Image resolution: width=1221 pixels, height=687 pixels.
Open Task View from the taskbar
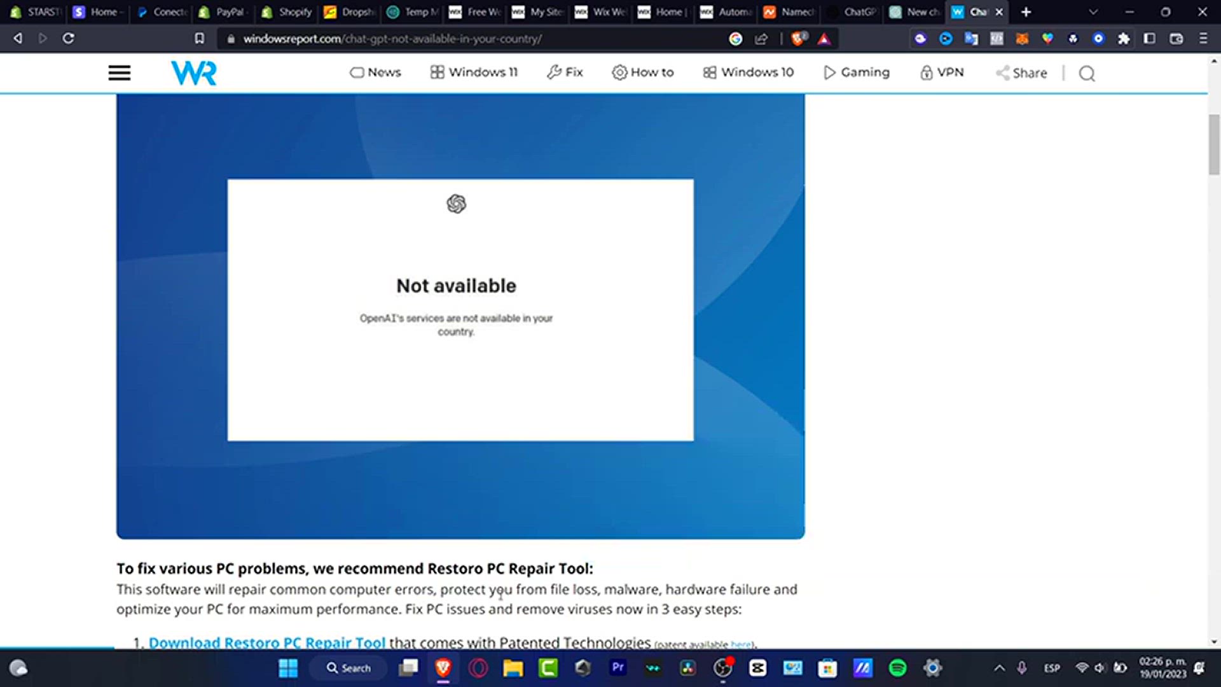pyautogui.click(x=408, y=668)
